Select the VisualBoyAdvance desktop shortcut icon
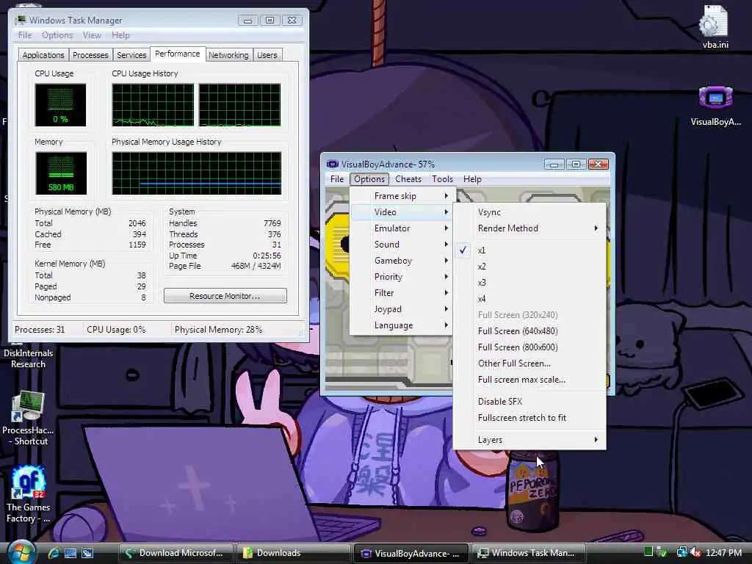Viewport: 752px width, 564px height. point(715,106)
